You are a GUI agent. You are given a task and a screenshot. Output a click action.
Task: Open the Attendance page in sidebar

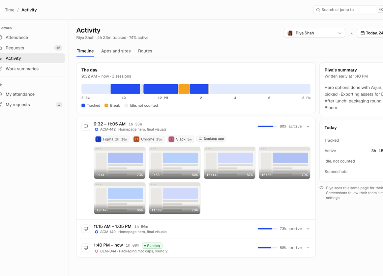pyautogui.click(x=32, y=37)
